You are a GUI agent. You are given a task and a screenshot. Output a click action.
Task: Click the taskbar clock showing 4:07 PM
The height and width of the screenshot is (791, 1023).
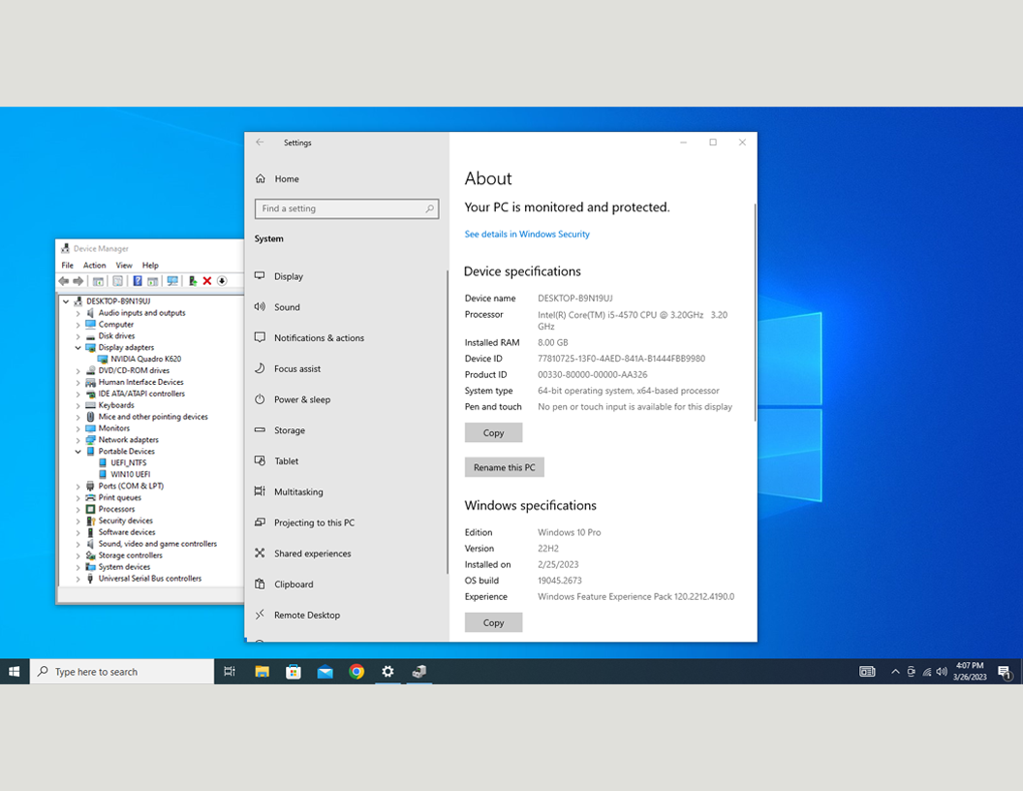[x=970, y=672]
